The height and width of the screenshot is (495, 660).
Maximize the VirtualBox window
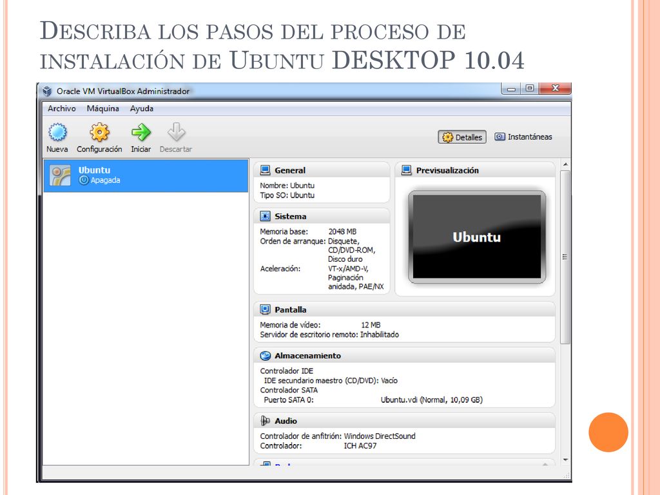click(530, 88)
